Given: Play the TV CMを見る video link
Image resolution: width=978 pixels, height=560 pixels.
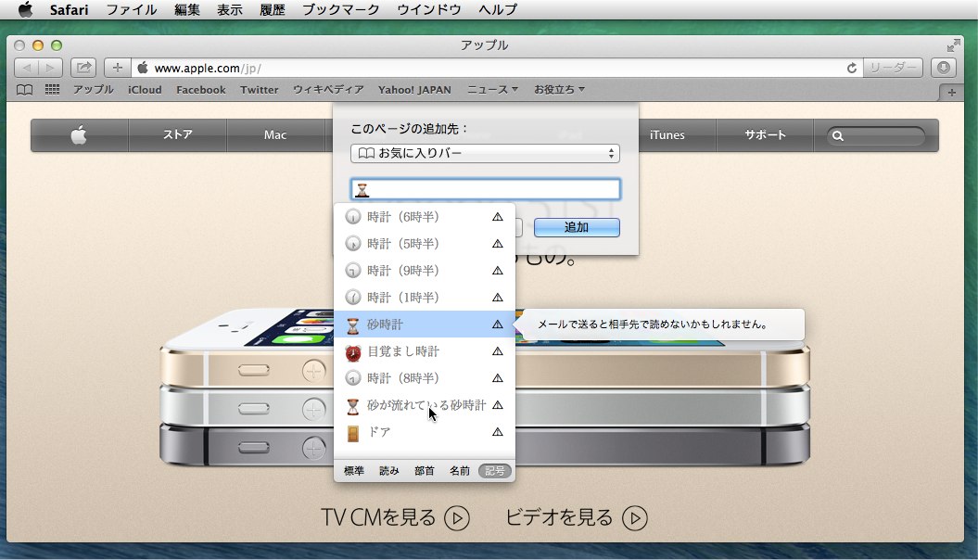Looking at the screenshot, I should pos(395,517).
